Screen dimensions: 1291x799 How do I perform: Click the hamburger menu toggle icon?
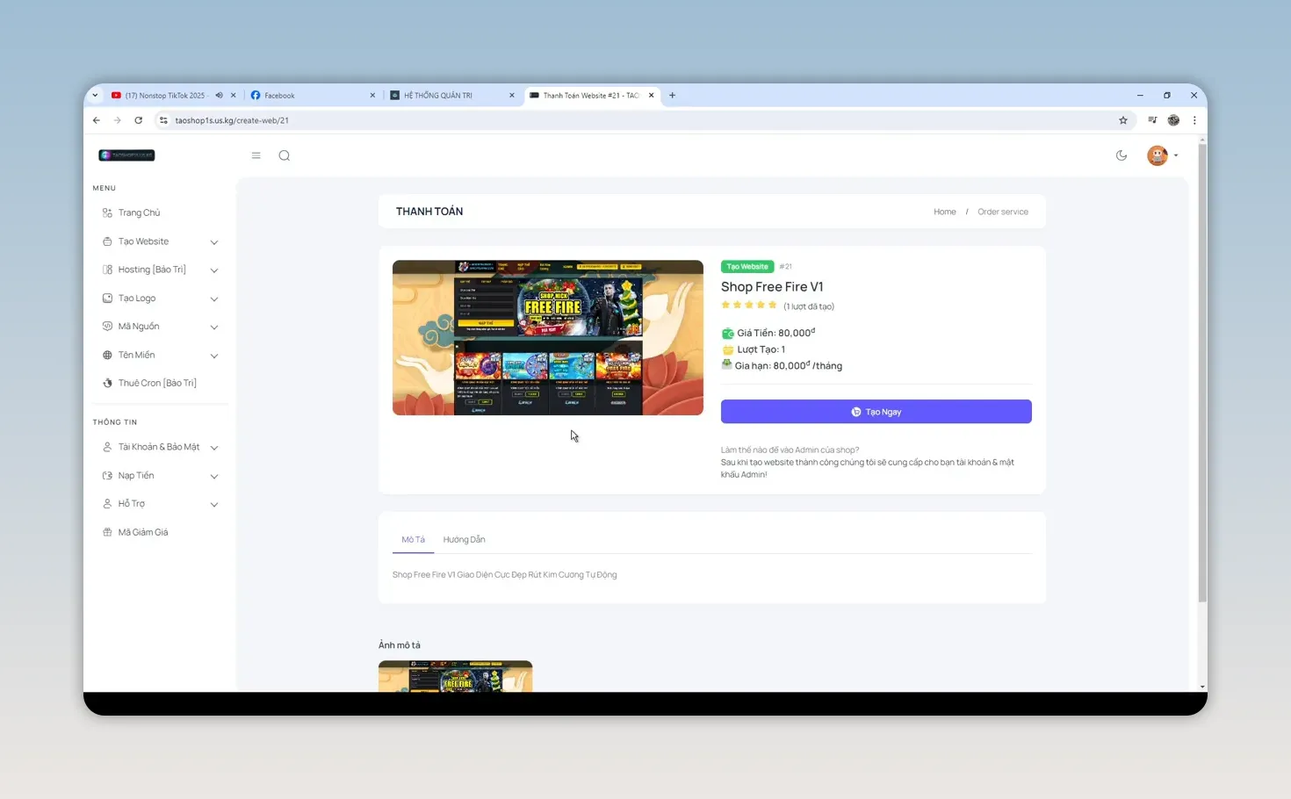click(256, 155)
